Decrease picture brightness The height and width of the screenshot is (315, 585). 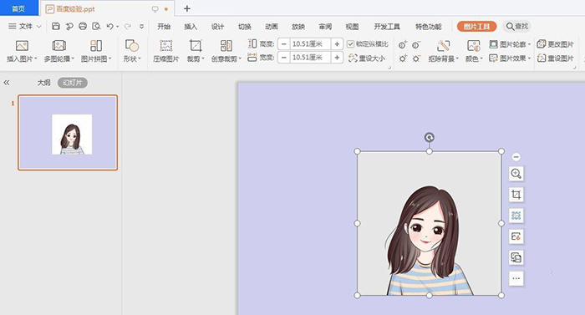tap(416, 58)
